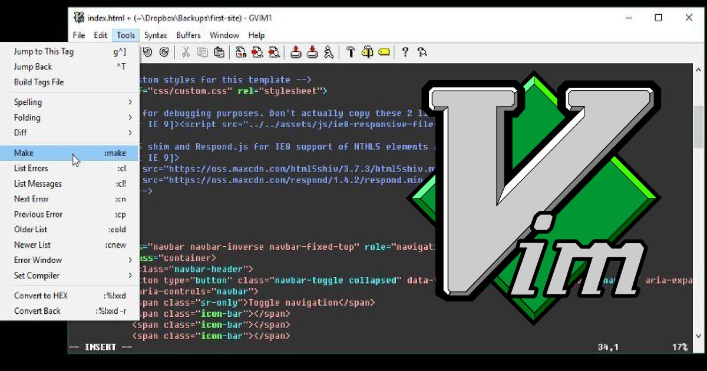Click the Make hammer toolbar icon
707x371 pixels.
[x=351, y=52]
